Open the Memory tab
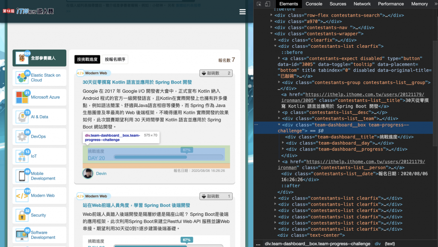Image resolution: width=438 pixels, height=247 pixels. pyautogui.click(x=419, y=4)
